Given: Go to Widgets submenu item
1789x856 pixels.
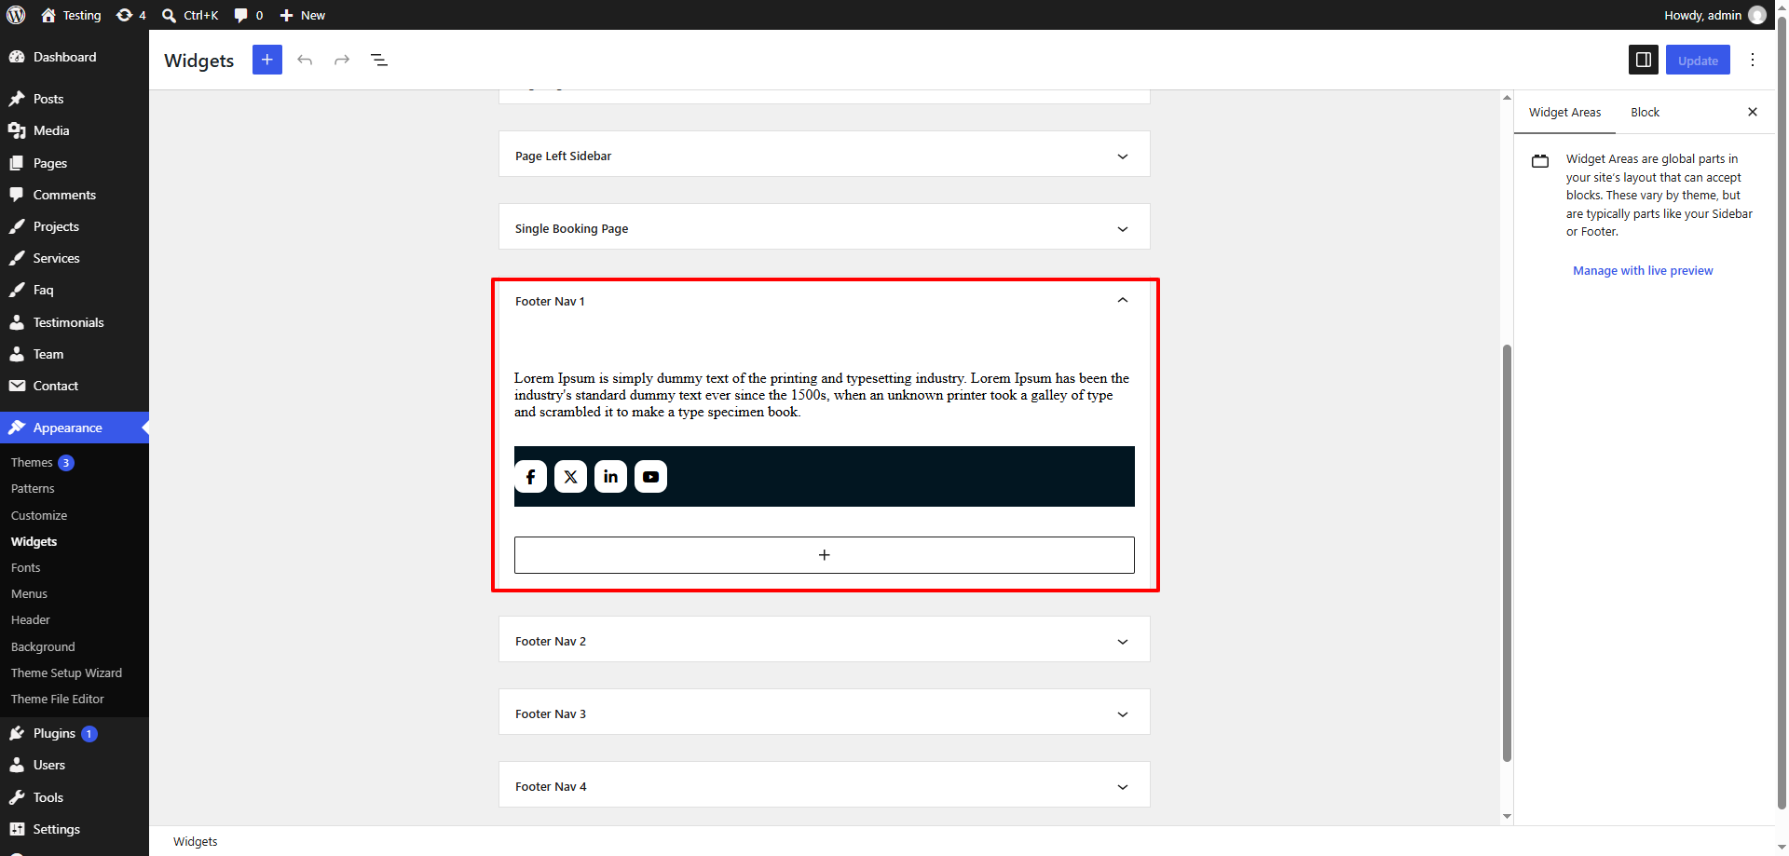Looking at the screenshot, I should (34, 541).
